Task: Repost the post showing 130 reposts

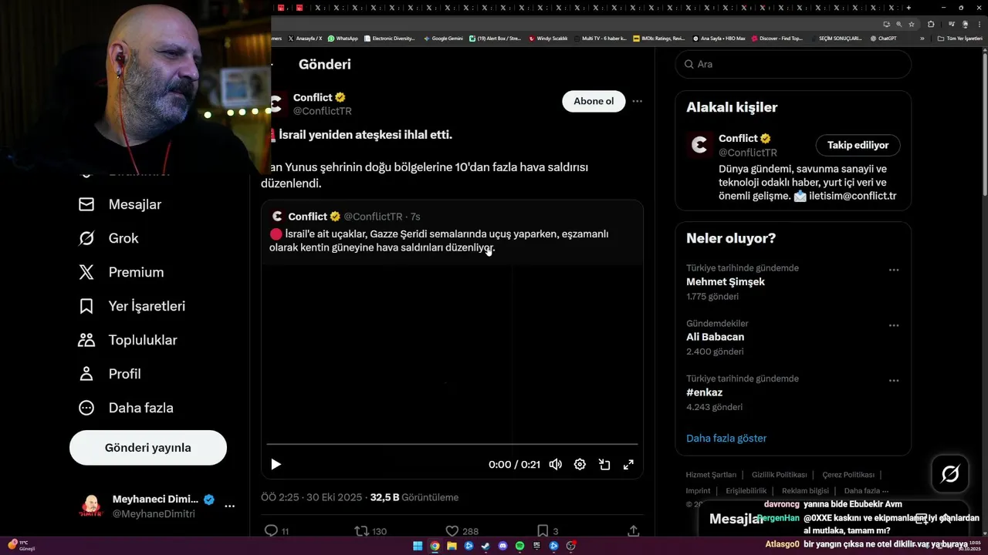Action: 361,531
